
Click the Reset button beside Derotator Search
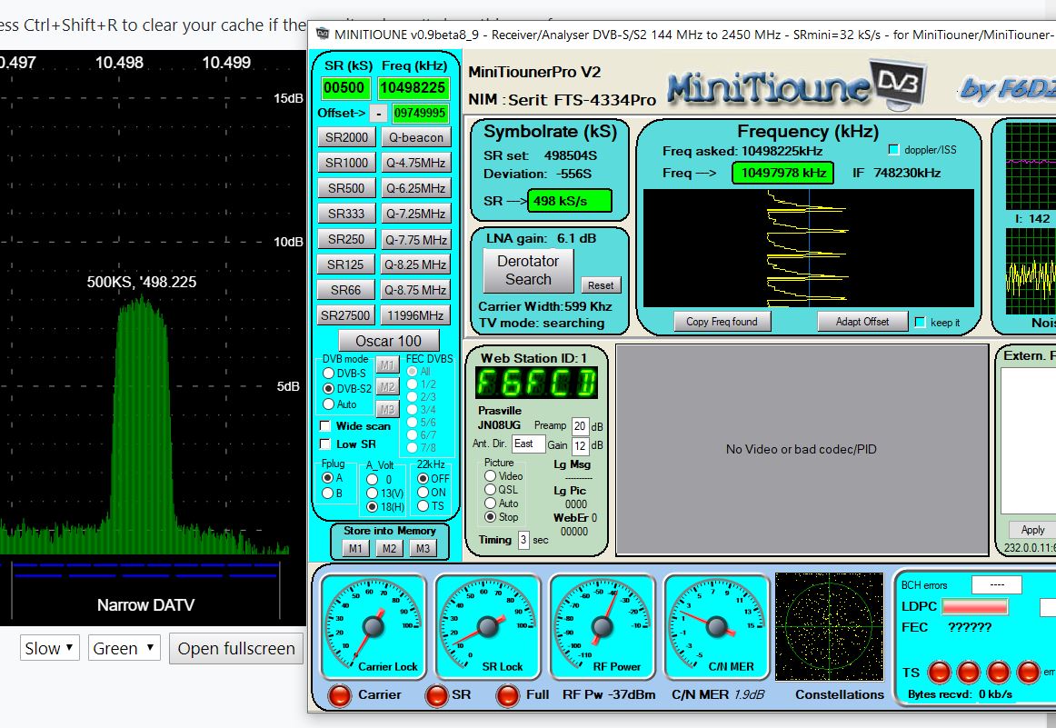point(601,285)
